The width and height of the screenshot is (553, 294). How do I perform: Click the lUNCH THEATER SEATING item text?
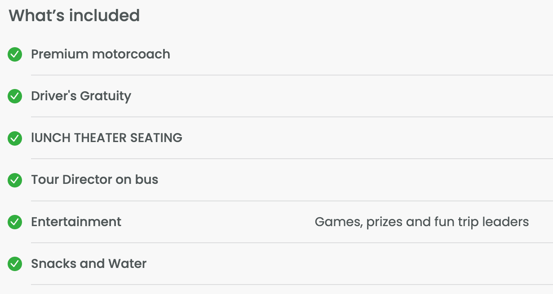(106, 138)
